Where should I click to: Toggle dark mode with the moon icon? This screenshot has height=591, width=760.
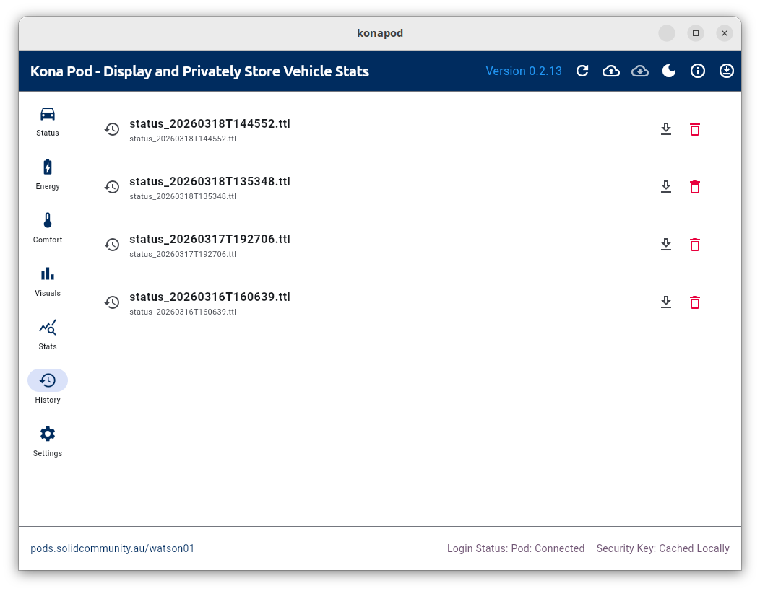(x=669, y=71)
